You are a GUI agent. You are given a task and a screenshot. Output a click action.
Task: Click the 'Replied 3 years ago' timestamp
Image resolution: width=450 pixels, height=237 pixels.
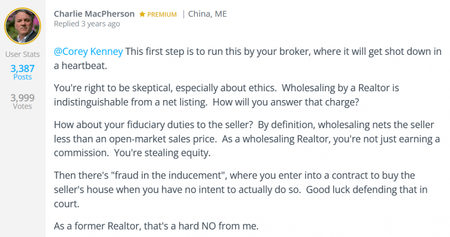point(87,24)
